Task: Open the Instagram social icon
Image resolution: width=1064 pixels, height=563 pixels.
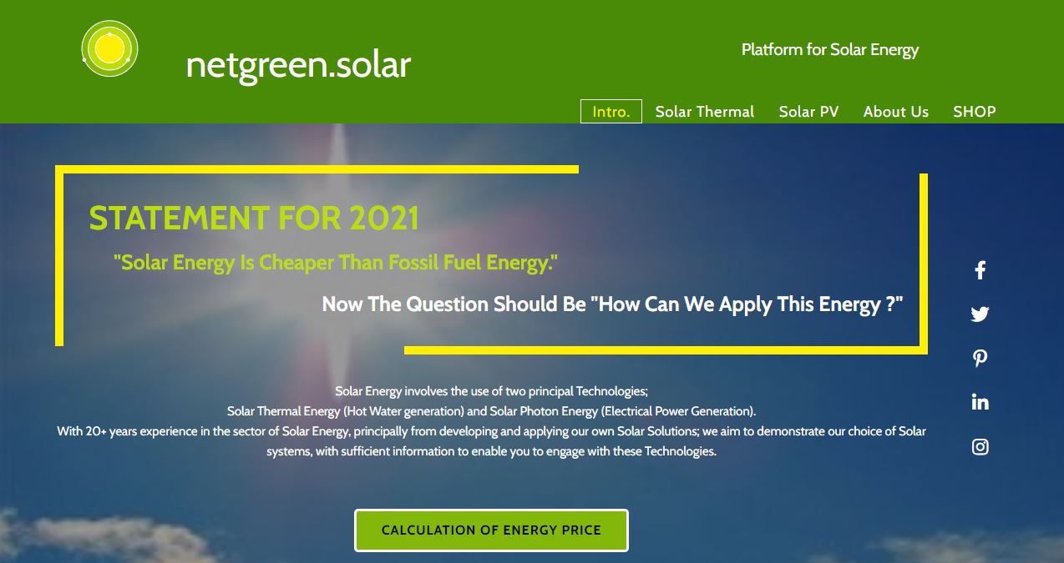Action: (x=980, y=446)
